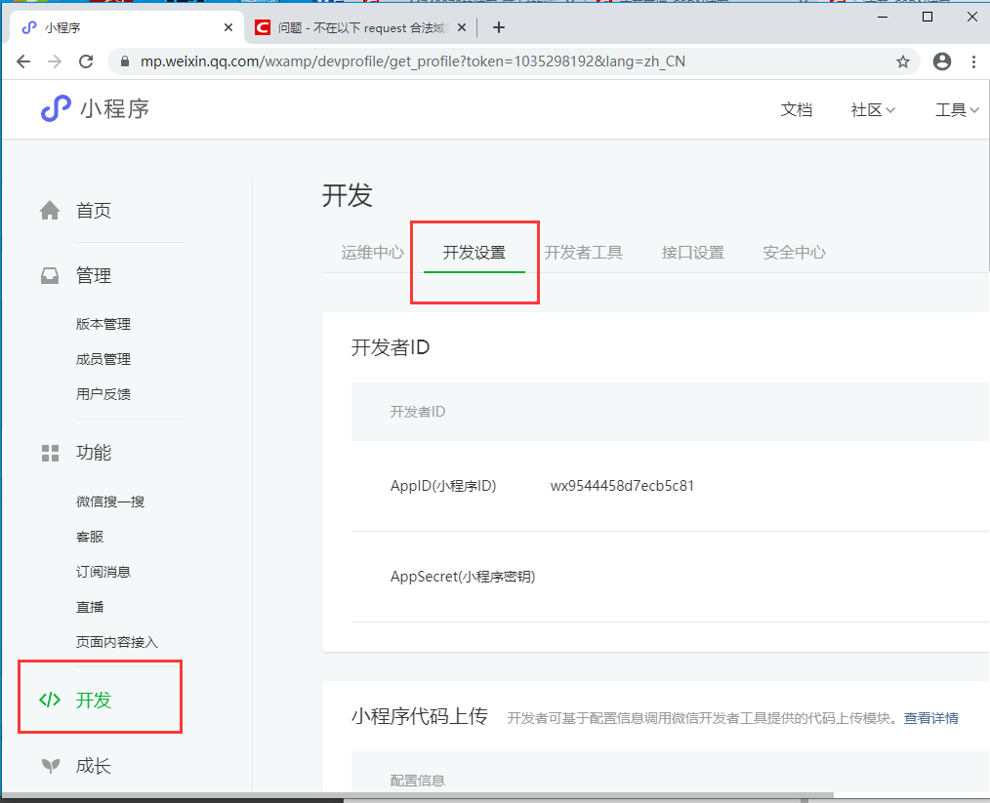Screen dimensions: 990x803
Task: Click the 查看详情 link
Action: [x=931, y=718]
